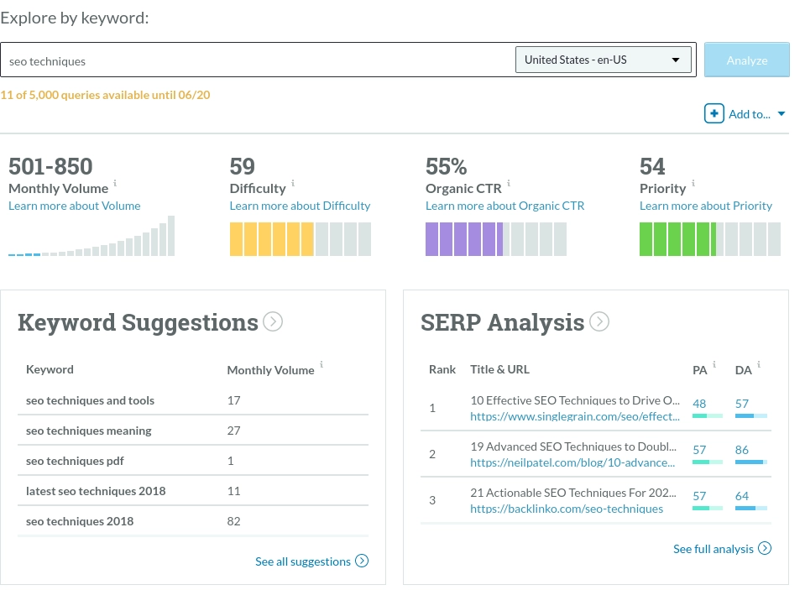Click the Monthly Volume info icon in metrics
The width and height of the screenshot is (805, 590).
(x=115, y=183)
